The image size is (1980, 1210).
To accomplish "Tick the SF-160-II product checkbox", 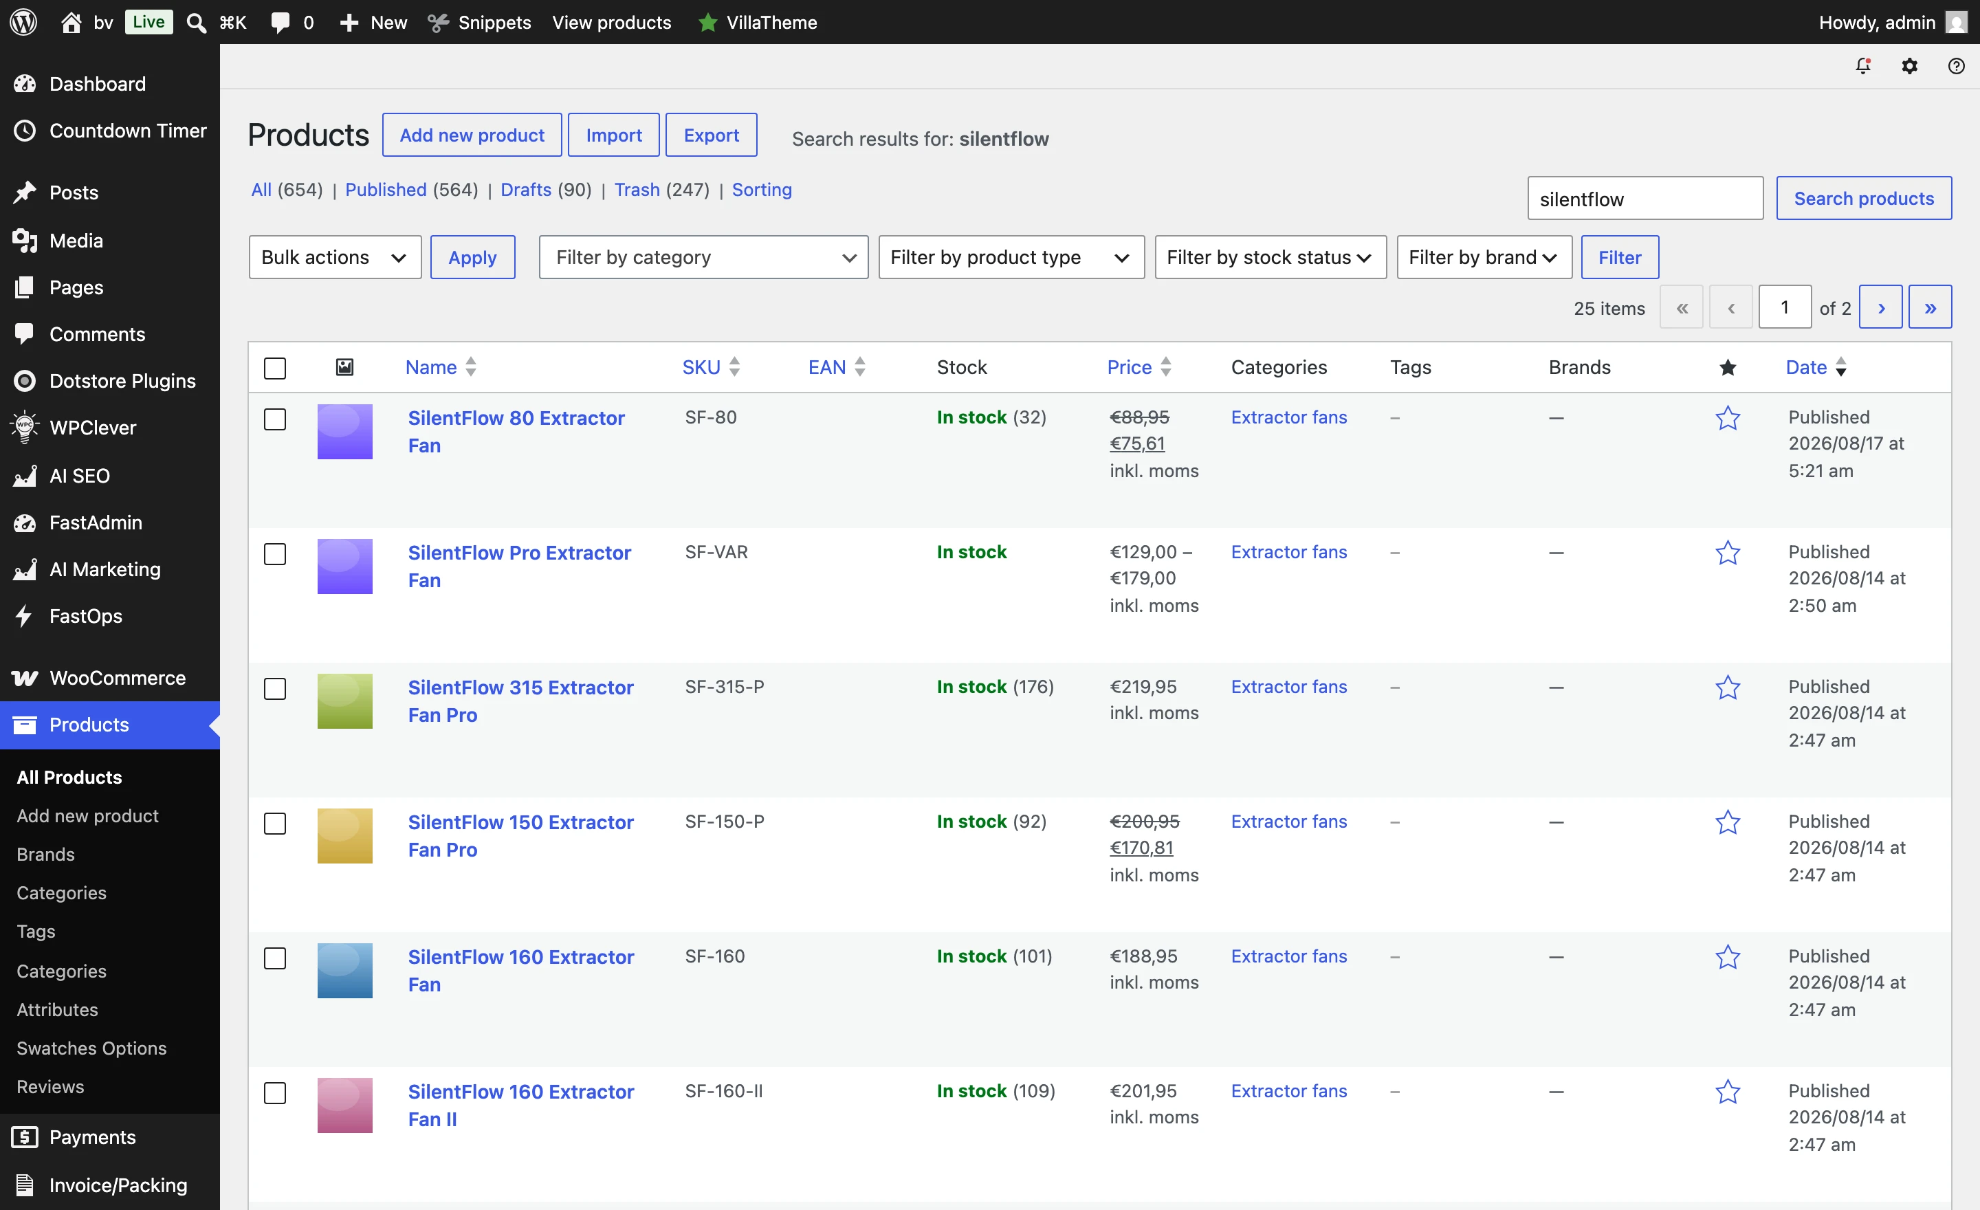I will (275, 1094).
